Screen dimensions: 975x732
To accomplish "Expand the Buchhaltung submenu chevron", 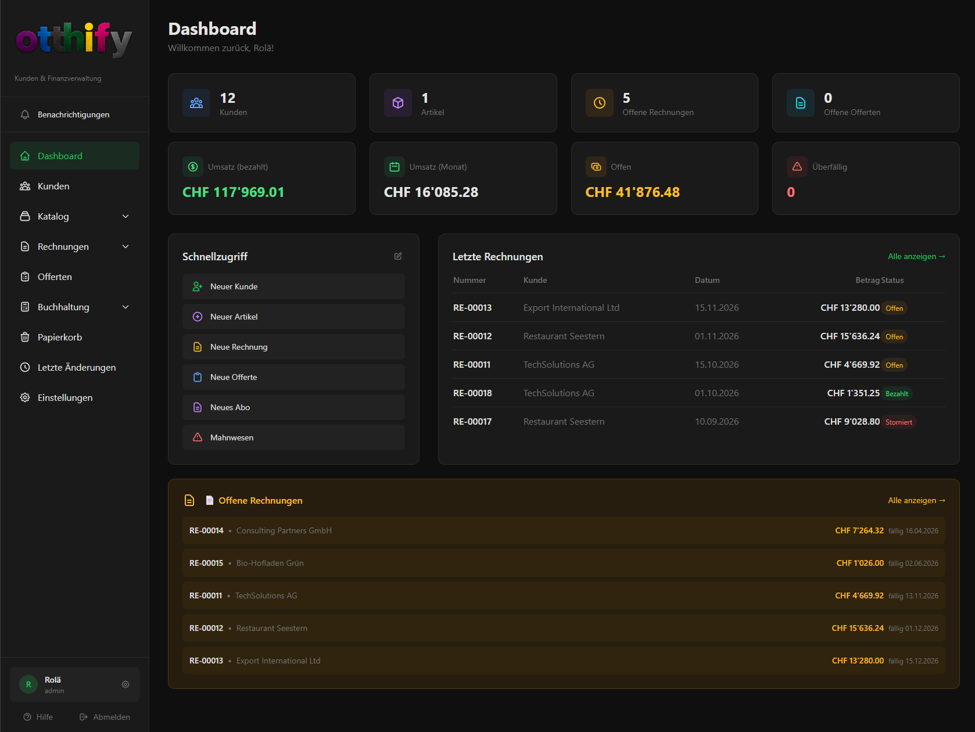I will (x=126, y=307).
